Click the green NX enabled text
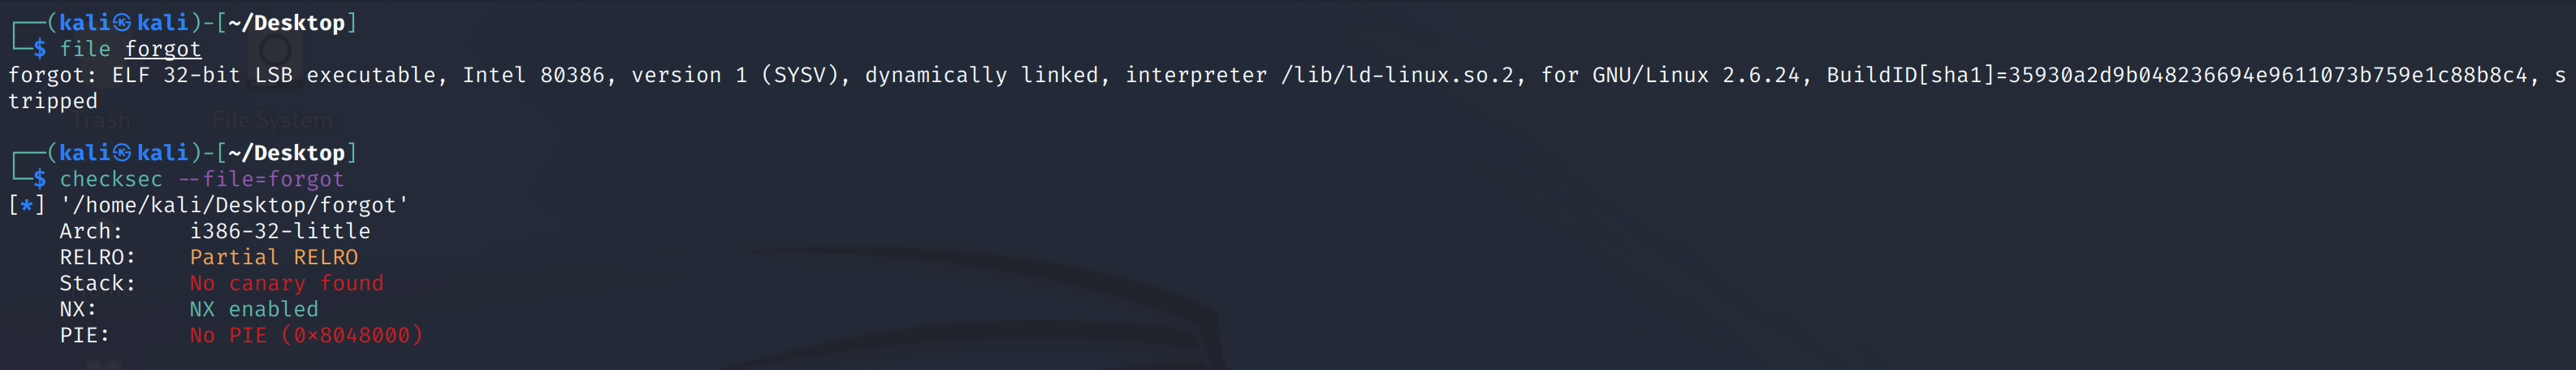The height and width of the screenshot is (370, 2576). coord(254,309)
